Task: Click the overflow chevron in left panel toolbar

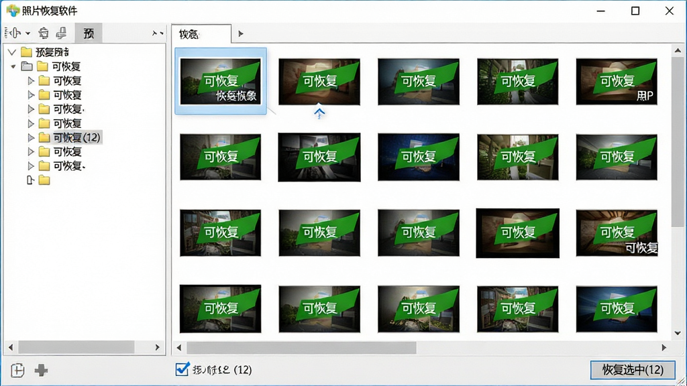Action: click(158, 34)
